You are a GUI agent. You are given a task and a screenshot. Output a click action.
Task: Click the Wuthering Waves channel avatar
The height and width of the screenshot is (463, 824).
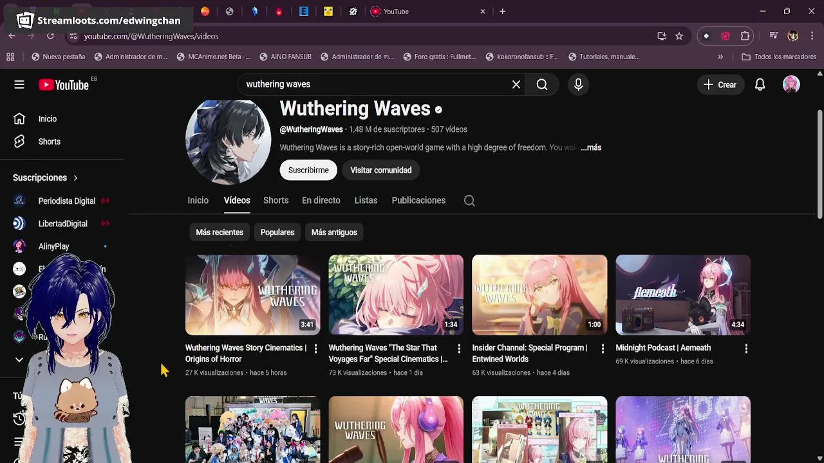coord(228,142)
